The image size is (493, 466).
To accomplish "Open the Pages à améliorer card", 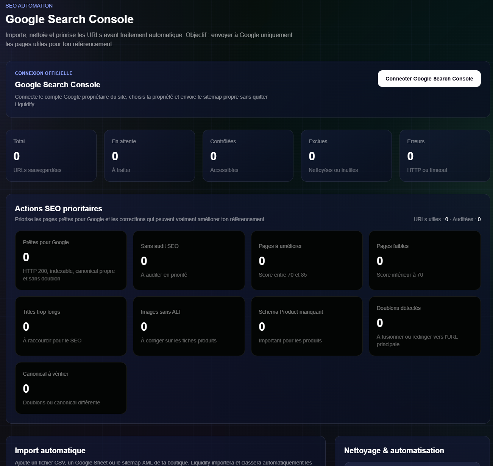I will coord(307,260).
